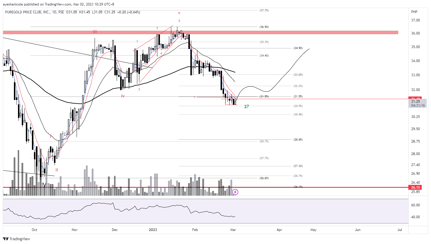Viewport: 431px width, 244px height.
Task: Click the (32.25) price level label
Action: point(298,86)
